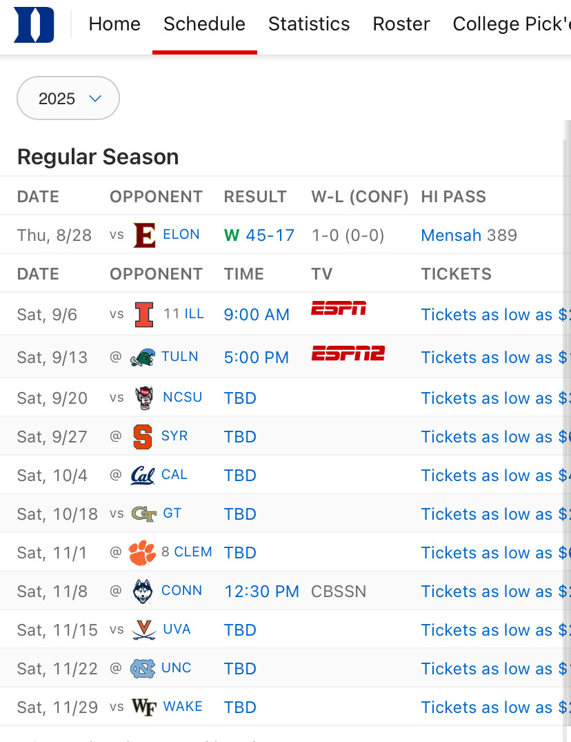Open the Roster tab
571x742 pixels.
click(x=401, y=24)
